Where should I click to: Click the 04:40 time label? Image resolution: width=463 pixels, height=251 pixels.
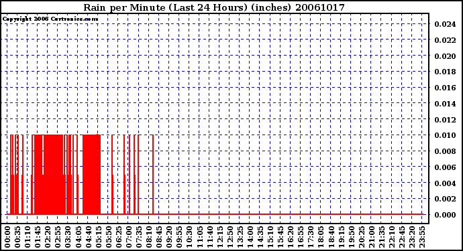pos(89,237)
